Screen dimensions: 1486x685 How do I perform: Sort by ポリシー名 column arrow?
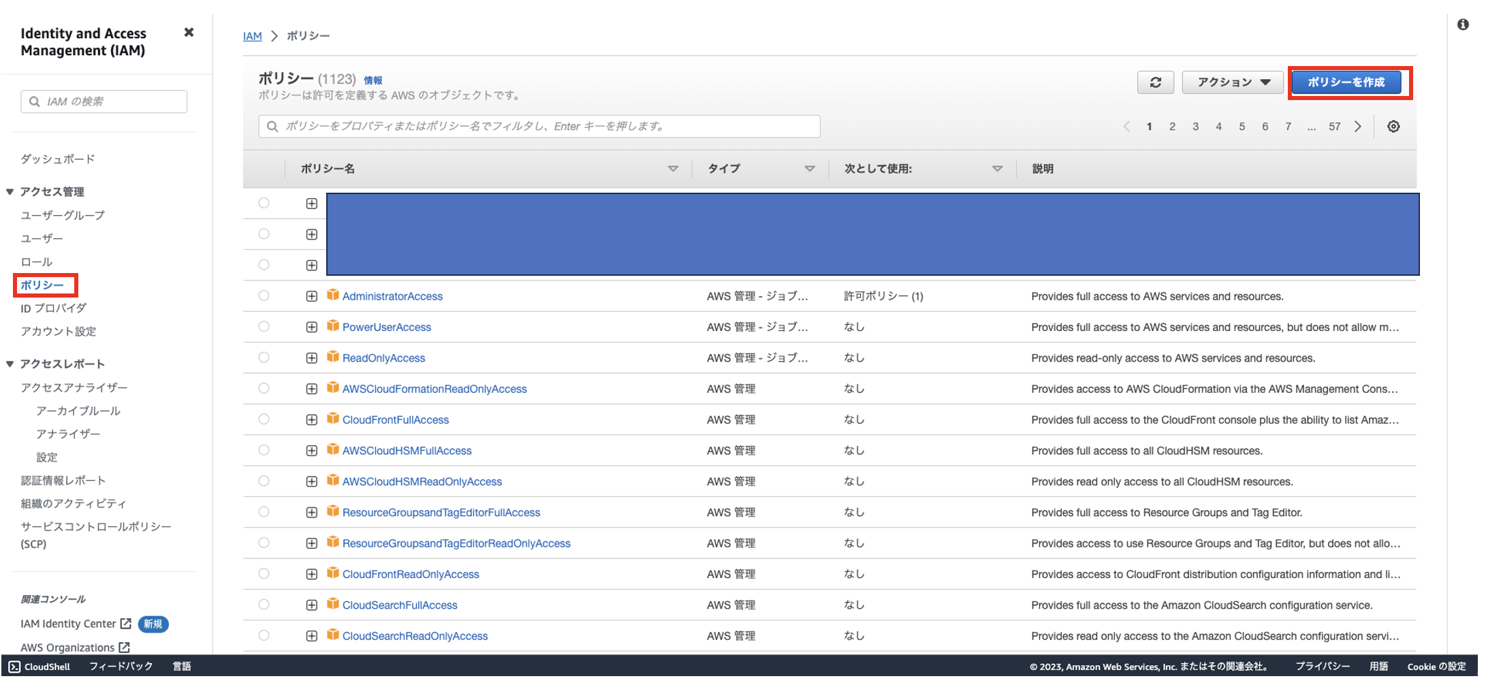point(673,169)
